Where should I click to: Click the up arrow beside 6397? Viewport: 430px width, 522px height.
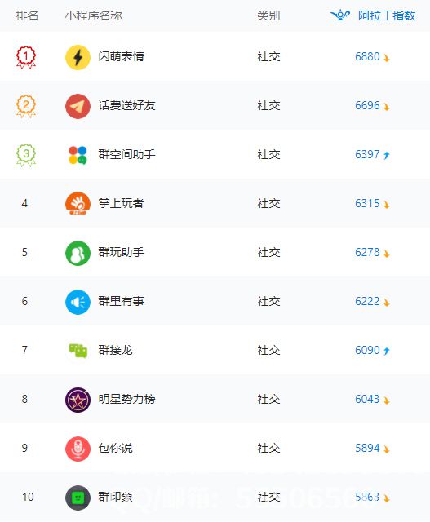[x=387, y=155]
